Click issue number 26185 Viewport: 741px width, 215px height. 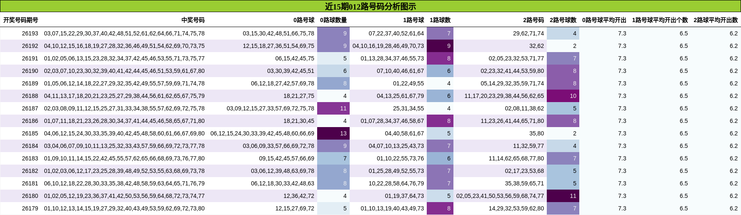(x=30, y=133)
